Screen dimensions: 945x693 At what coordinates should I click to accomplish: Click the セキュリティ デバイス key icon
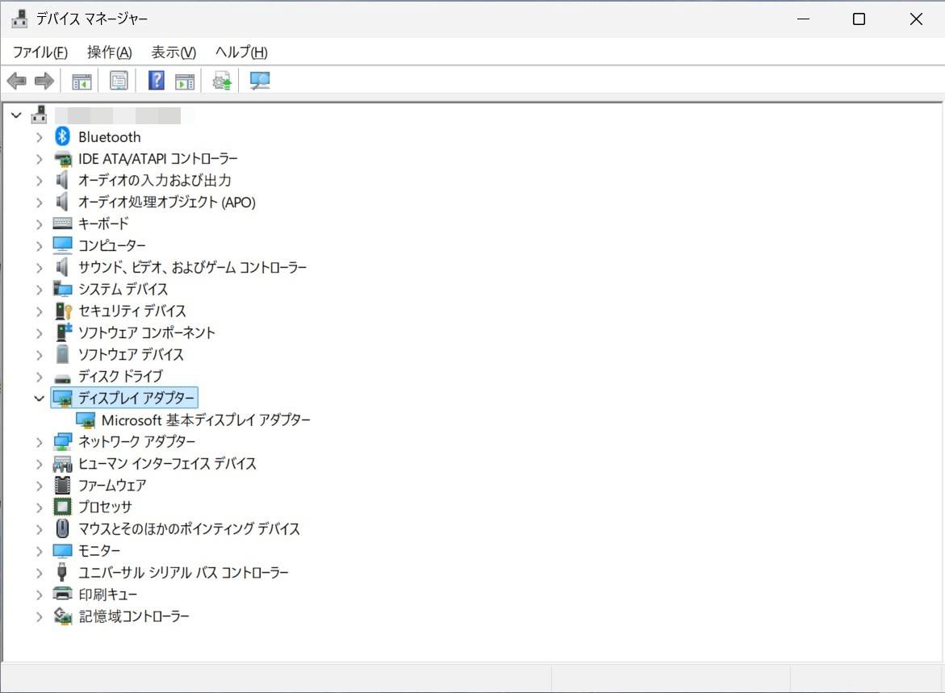click(63, 311)
